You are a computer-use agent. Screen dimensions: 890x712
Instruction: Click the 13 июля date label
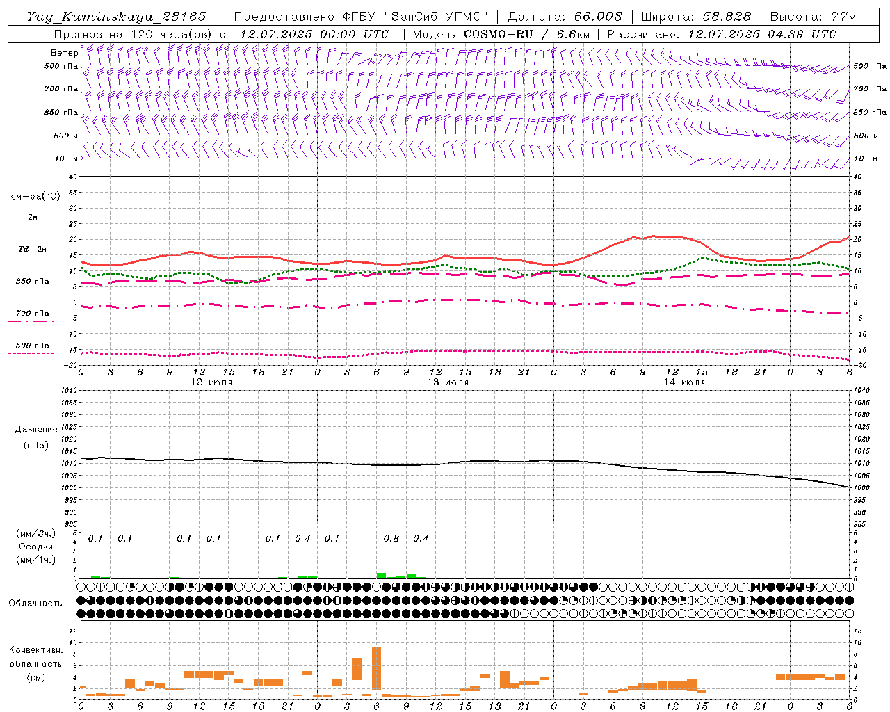[x=448, y=382]
